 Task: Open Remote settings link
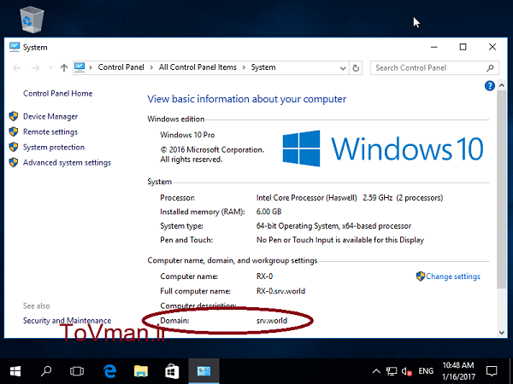[x=50, y=132]
